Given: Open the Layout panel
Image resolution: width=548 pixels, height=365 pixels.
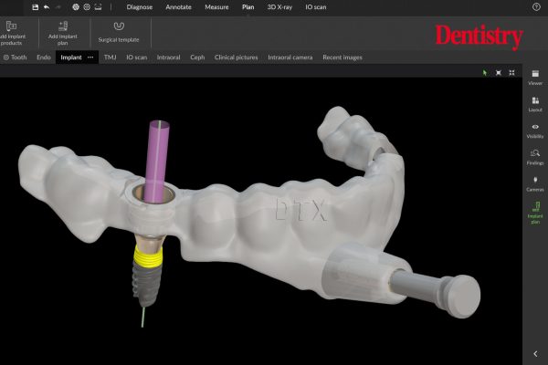Looking at the screenshot, I should pyautogui.click(x=534, y=102).
